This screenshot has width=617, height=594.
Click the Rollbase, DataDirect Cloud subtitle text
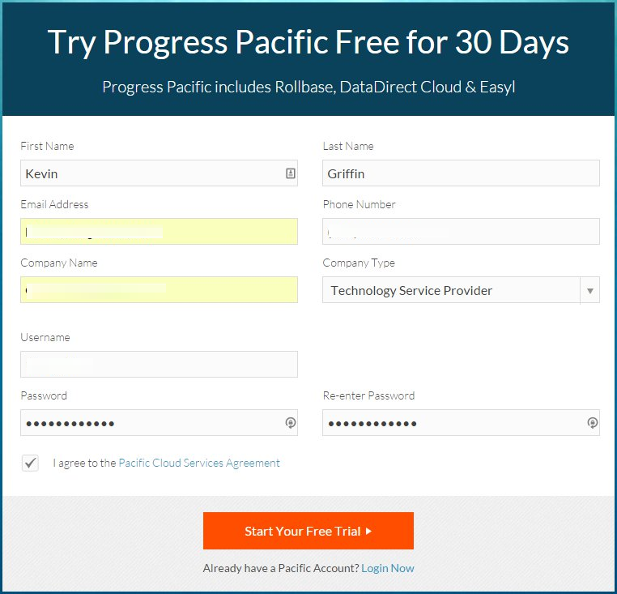308,87
